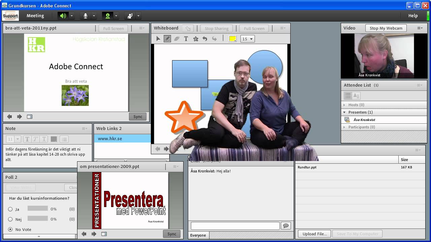Open microphone options dropdown arrow
The height and width of the screenshot is (242, 431).
click(94, 16)
